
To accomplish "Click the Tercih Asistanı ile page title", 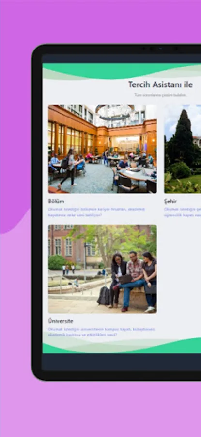I will (x=160, y=84).
